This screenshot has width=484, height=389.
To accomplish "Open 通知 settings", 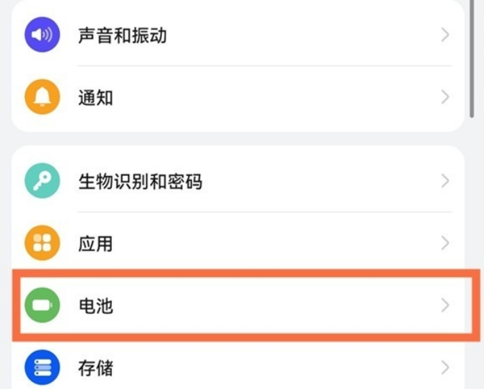I will tap(96, 97).
